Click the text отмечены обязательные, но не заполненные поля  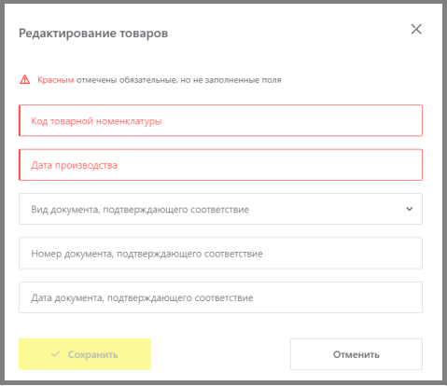179,80
